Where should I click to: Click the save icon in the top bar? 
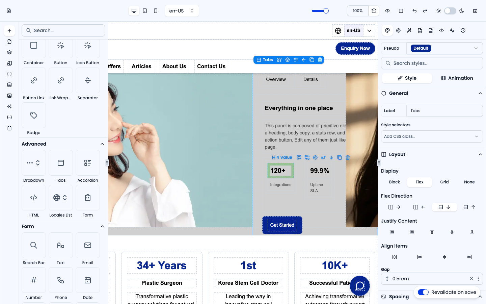(475, 11)
